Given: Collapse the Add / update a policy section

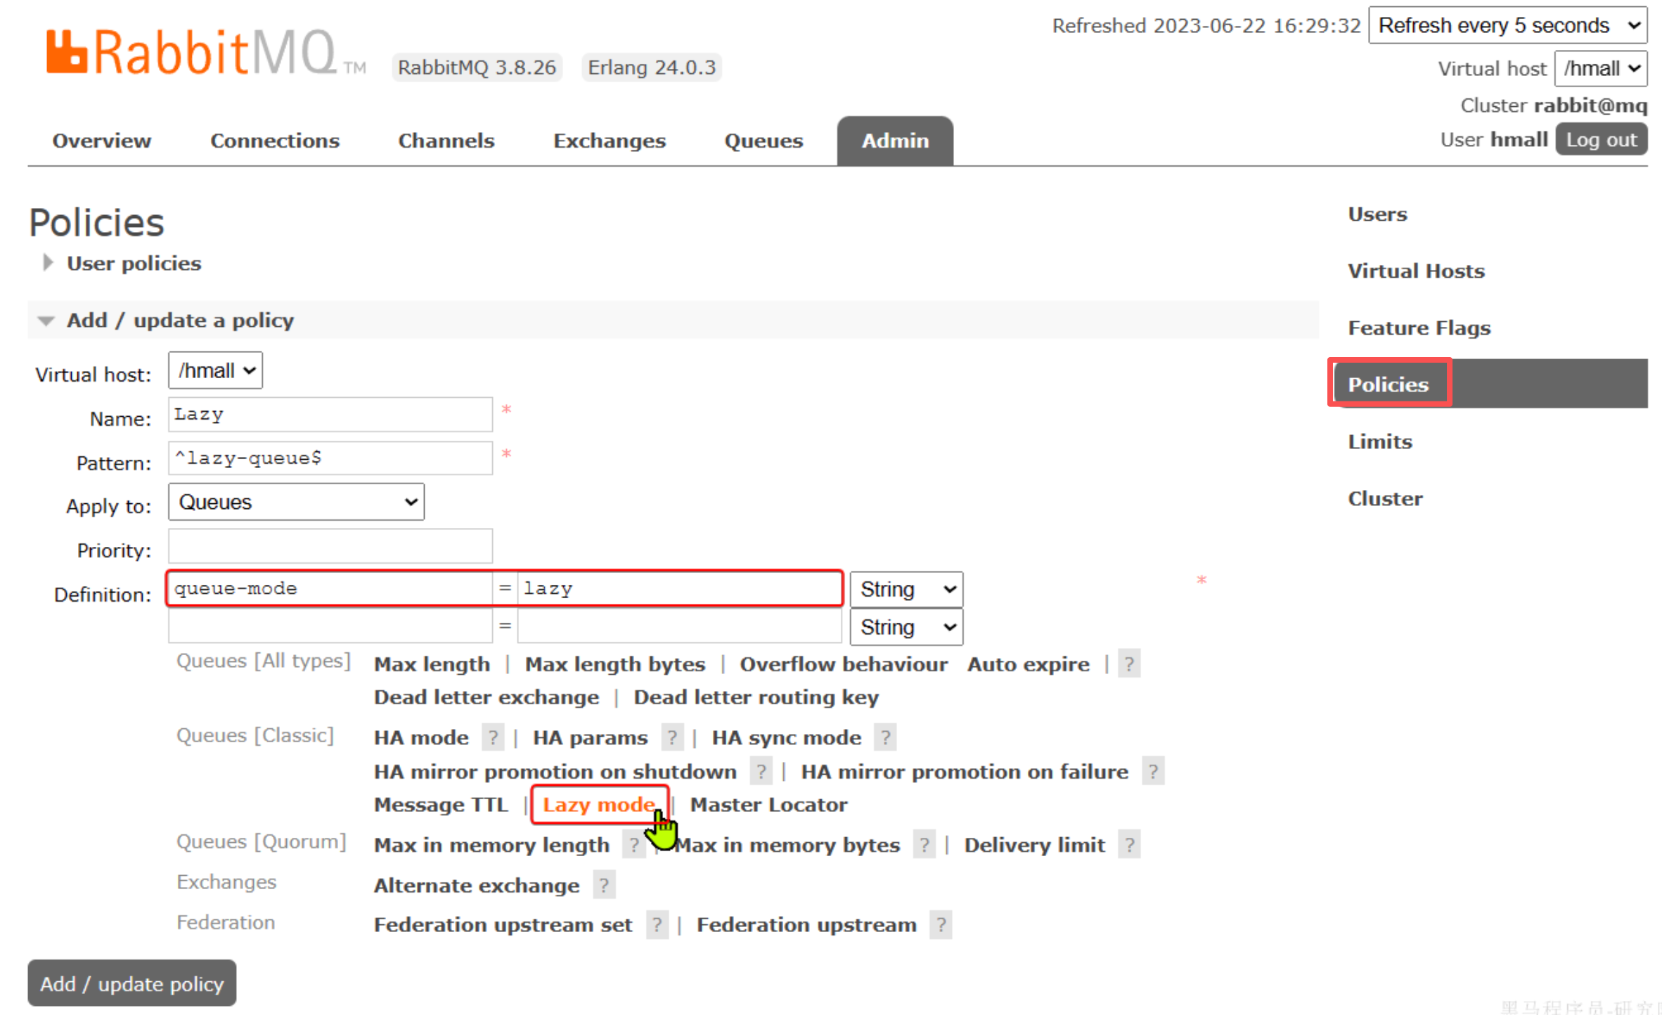Looking at the screenshot, I should click(179, 321).
